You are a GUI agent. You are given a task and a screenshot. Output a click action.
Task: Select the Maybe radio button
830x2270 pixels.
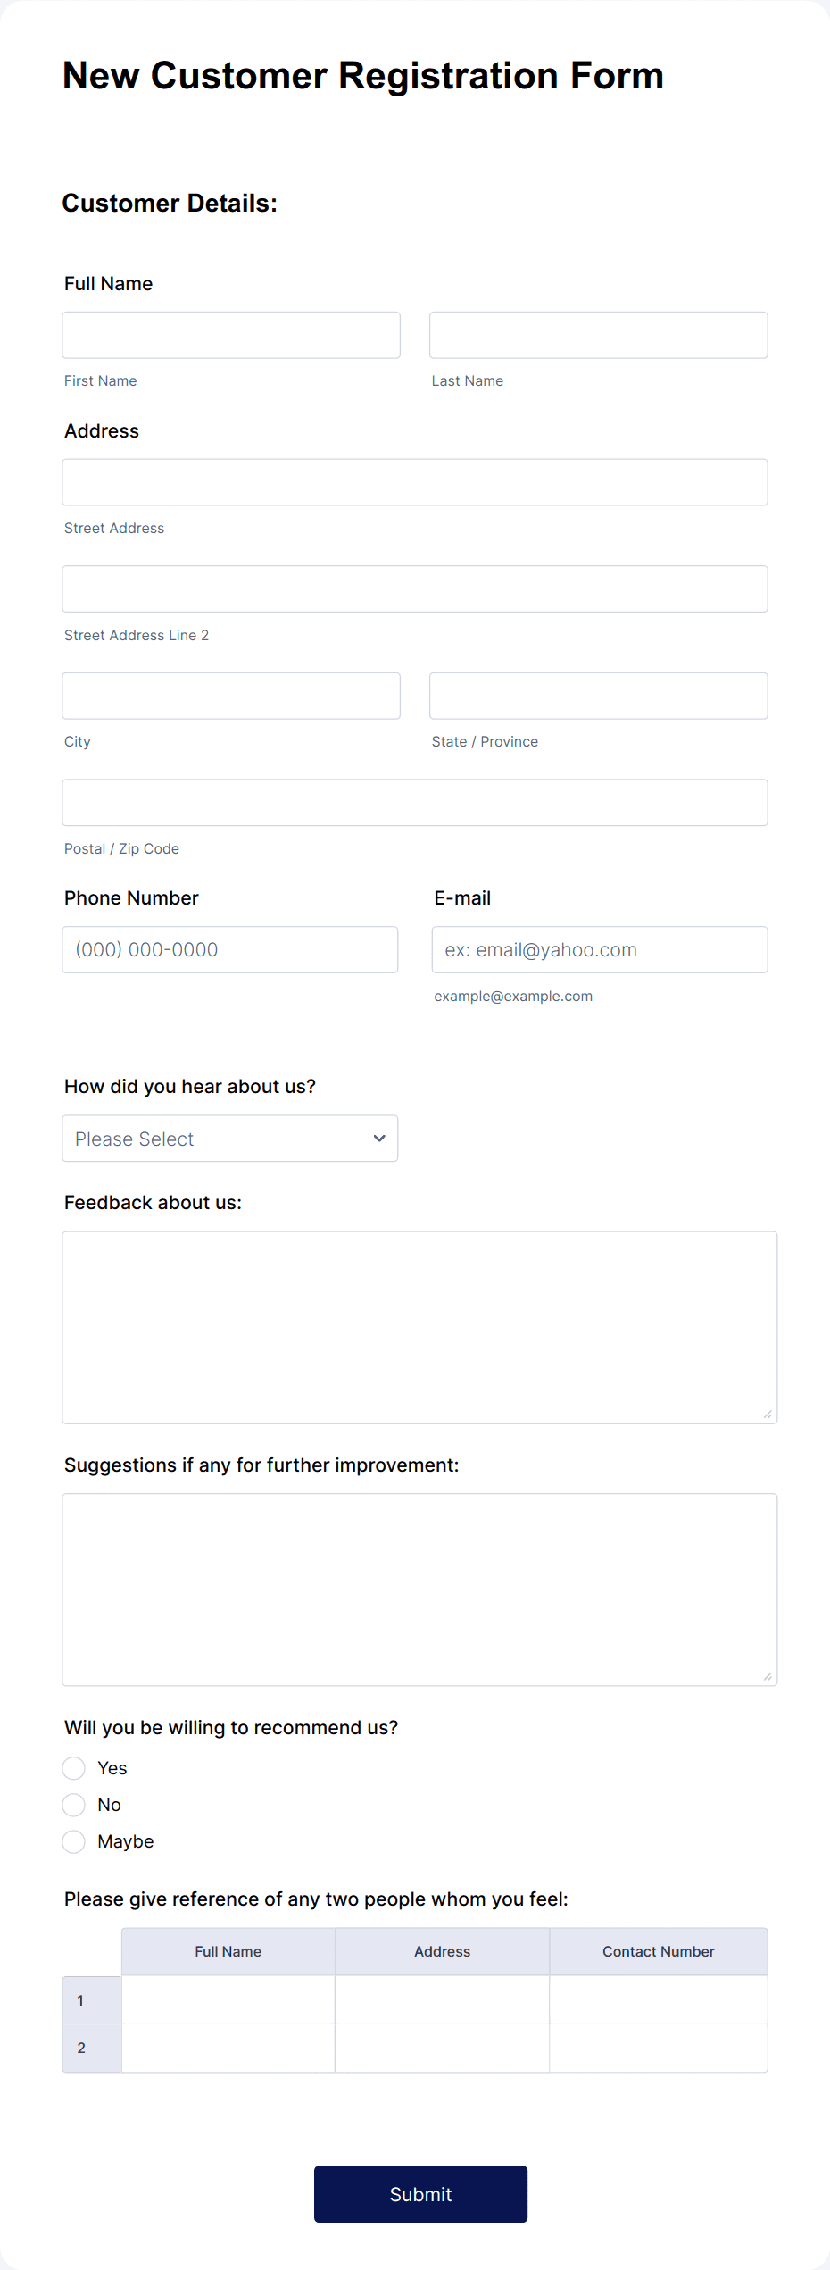[74, 1841]
